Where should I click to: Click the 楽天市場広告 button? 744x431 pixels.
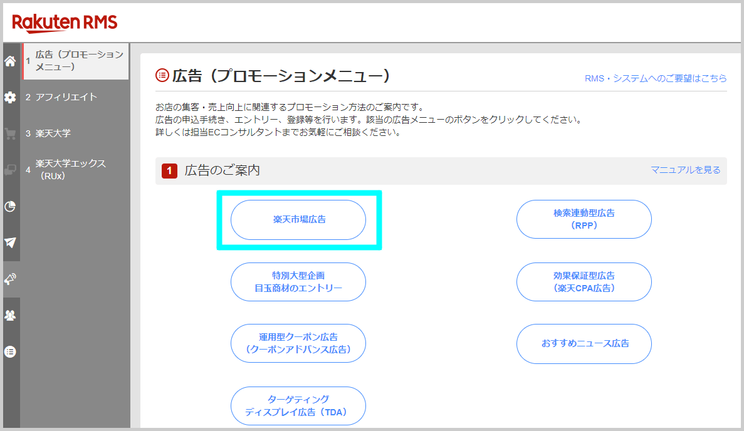[x=298, y=219]
